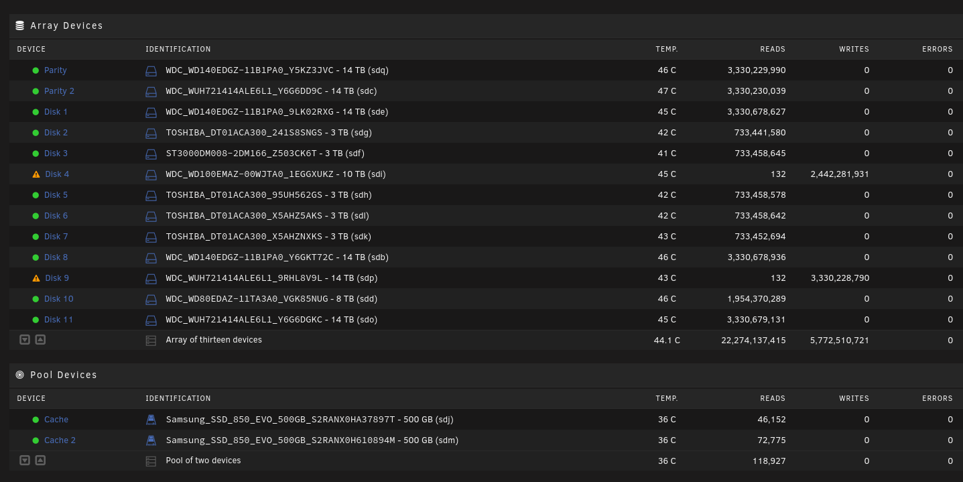Click the orange warning icon beside Disk 4

(36, 174)
